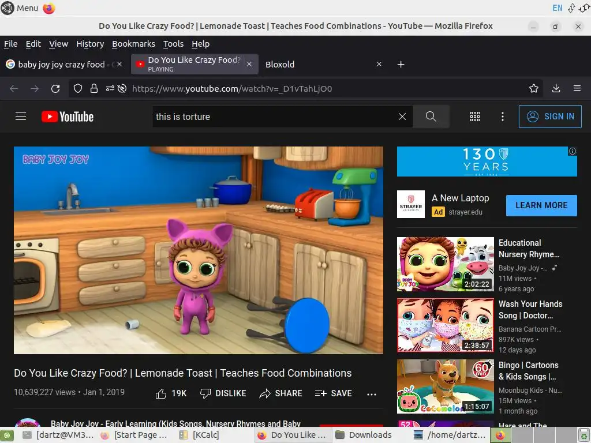
Task: Open the Firefox downloads panel
Action: [x=556, y=88]
